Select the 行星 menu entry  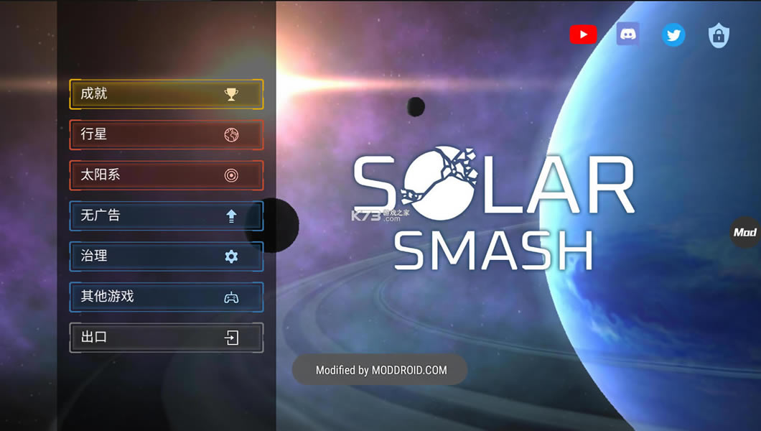[x=94, y=134]
